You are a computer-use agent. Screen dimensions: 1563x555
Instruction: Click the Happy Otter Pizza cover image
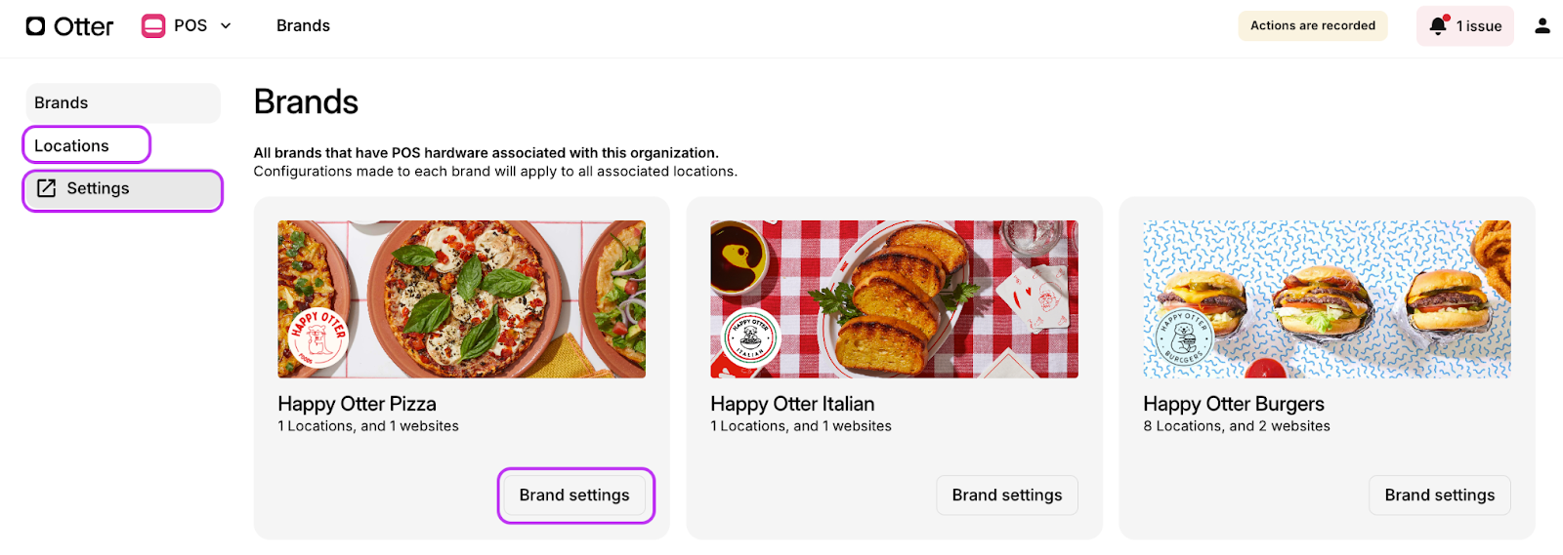pos(462,298)
